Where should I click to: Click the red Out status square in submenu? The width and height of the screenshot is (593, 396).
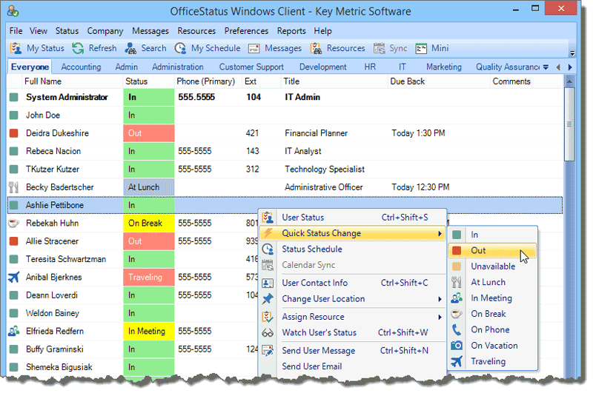(x=457, y=250)
